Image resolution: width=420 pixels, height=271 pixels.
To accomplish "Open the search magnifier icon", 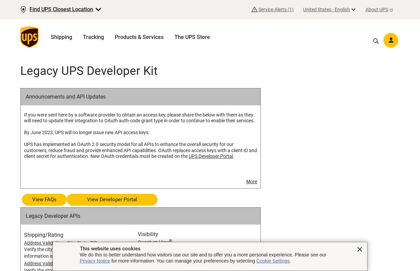I will point(376,41).
